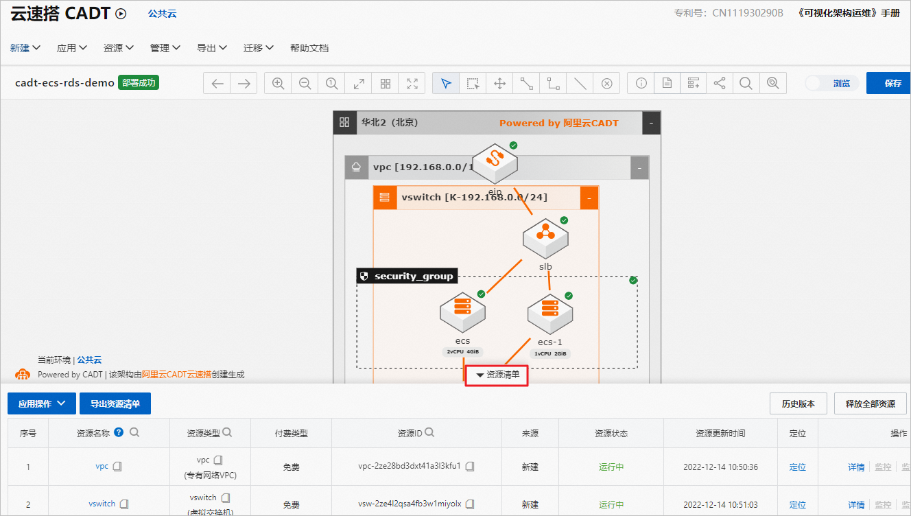Copy the vswitch resource name

125,504
